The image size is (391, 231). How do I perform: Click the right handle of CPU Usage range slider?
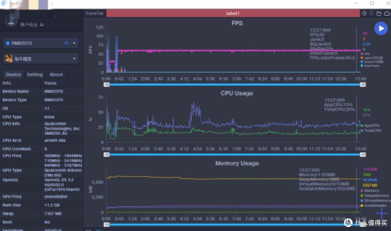(363, 155)
